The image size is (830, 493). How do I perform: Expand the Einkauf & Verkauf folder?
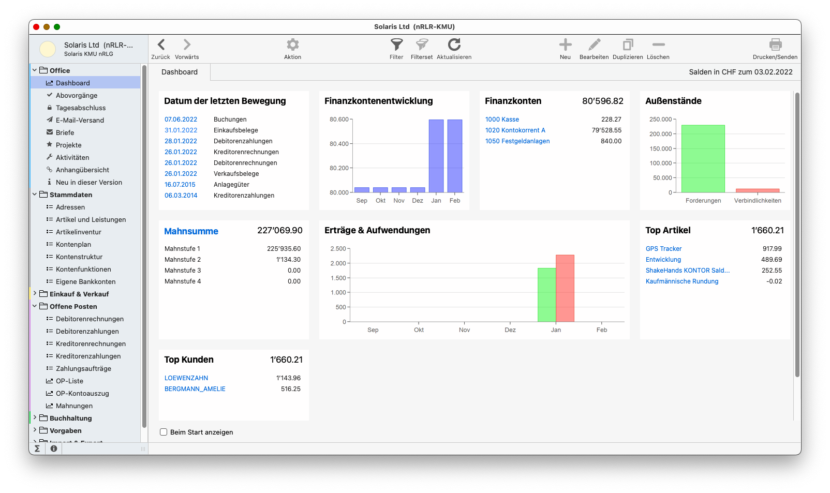35,294
